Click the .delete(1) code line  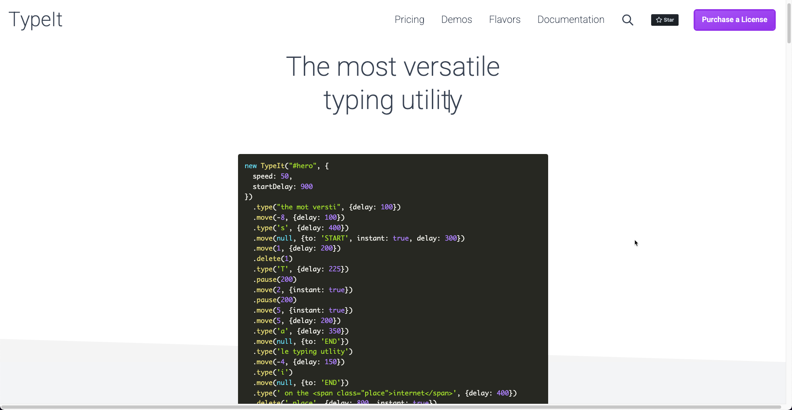(273, 258)
